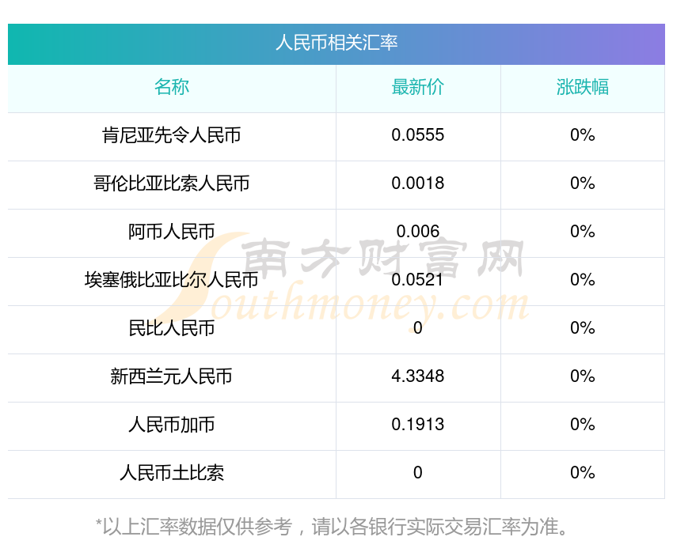Select the 0.1913 price value
Image resolution: width=673 pixels, height=552 pixels.
[x=417, y=425]
